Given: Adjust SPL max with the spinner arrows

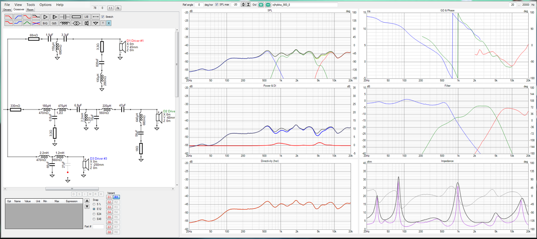Looking at the screenshot, I should coord(243,5).
